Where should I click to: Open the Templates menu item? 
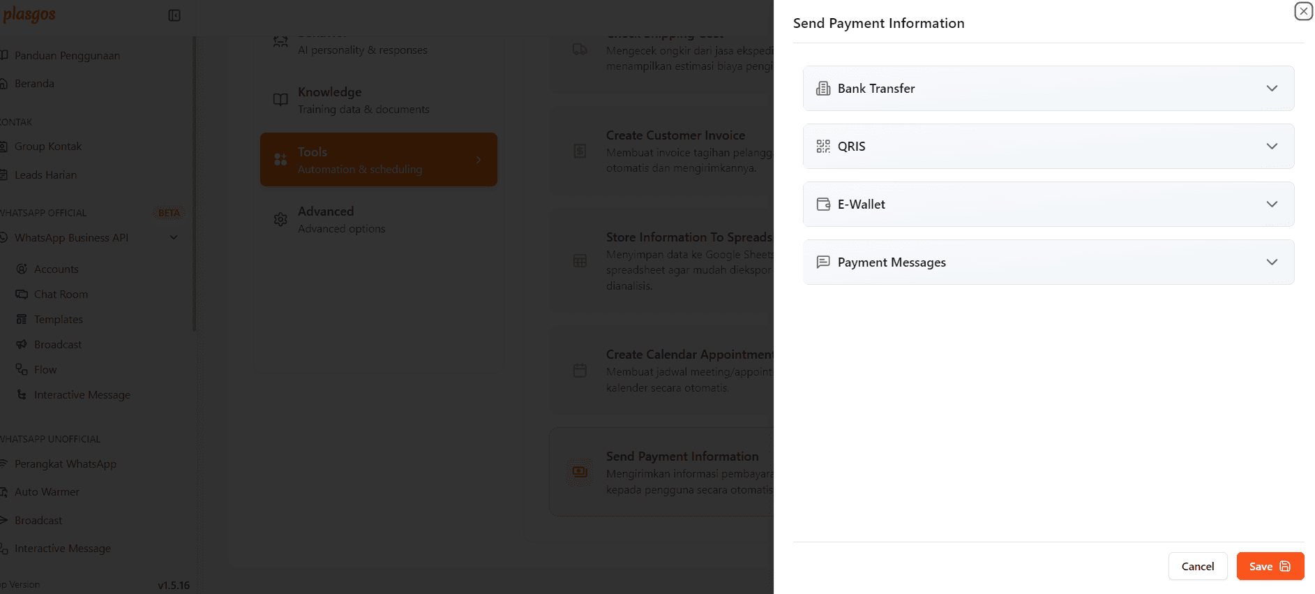point(58,320)
